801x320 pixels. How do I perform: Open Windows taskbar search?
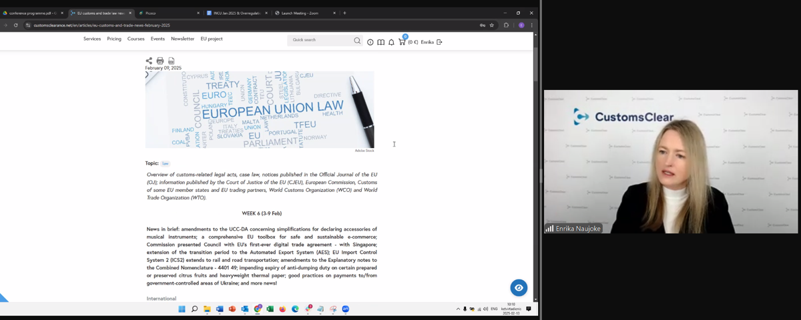click(x=194, y=309)
